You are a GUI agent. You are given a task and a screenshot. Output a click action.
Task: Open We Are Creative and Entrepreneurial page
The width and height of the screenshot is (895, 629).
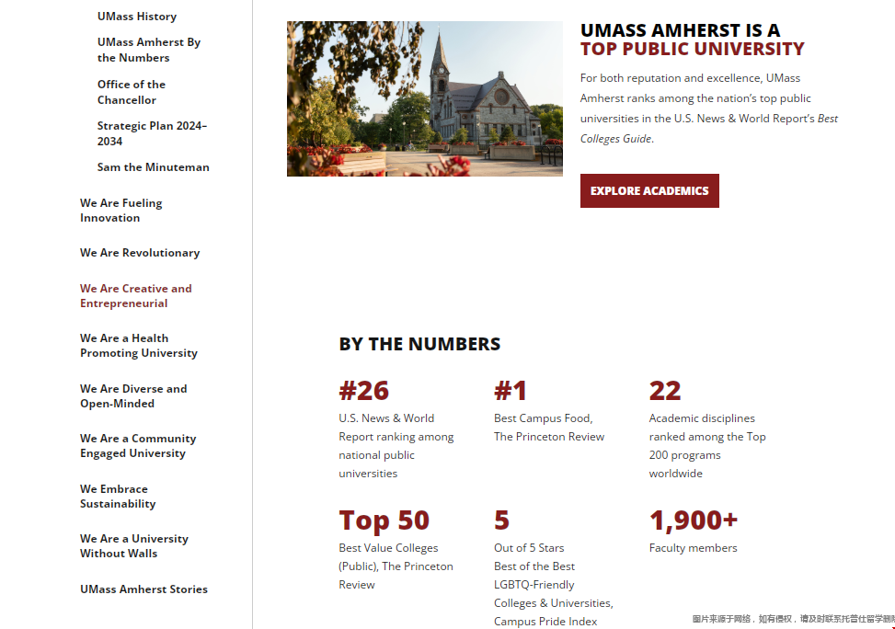coord(136,296)
